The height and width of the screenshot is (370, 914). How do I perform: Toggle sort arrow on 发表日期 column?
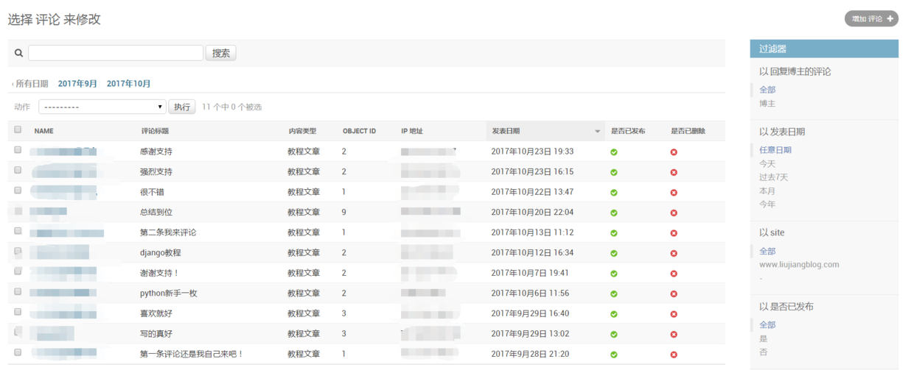[597, 132]
